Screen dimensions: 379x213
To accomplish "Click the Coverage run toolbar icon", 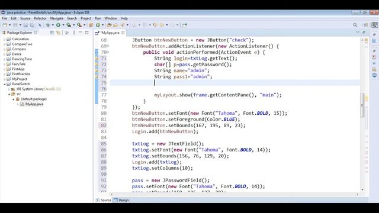I will coord(69,25).
